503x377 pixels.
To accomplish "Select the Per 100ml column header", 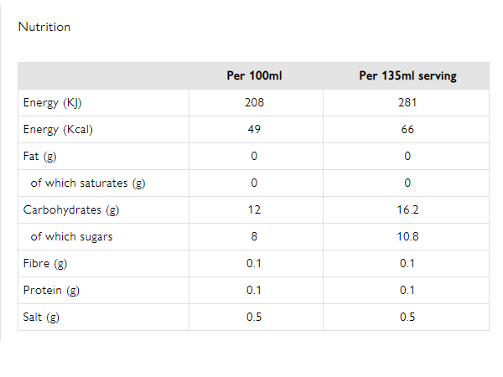I will coord(254,75).
